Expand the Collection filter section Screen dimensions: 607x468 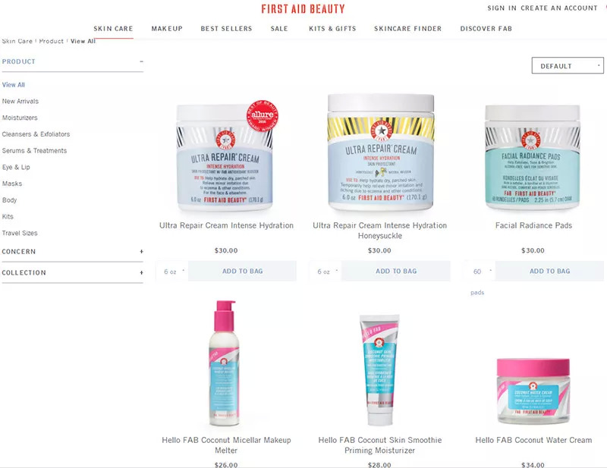(x=141, y=272)
